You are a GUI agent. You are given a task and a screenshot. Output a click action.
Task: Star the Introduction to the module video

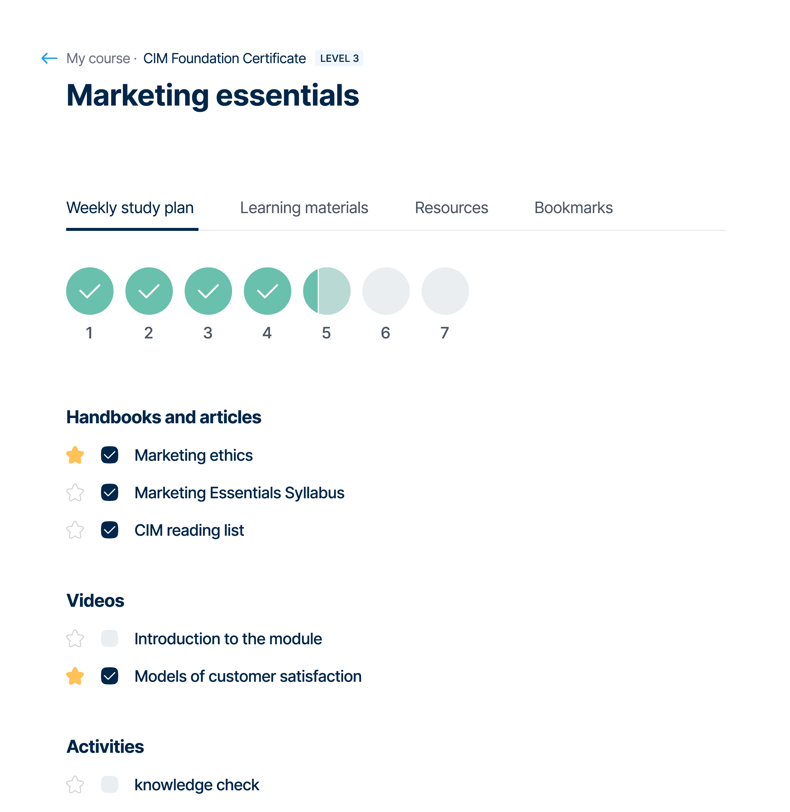point(75,639)
